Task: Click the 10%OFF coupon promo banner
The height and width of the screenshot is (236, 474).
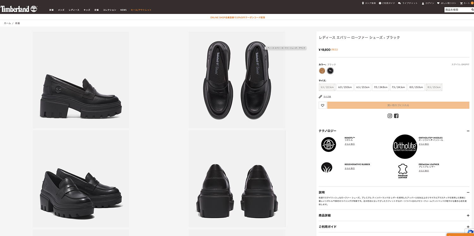Action: tap(237, 17)
